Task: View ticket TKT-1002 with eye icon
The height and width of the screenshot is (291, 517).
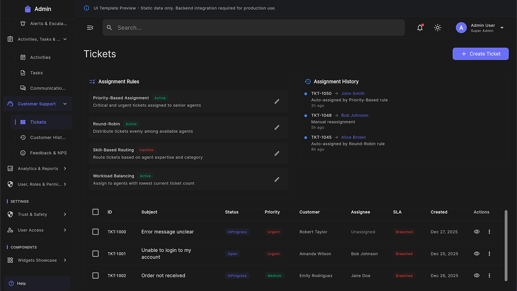Action: point(477,275)
